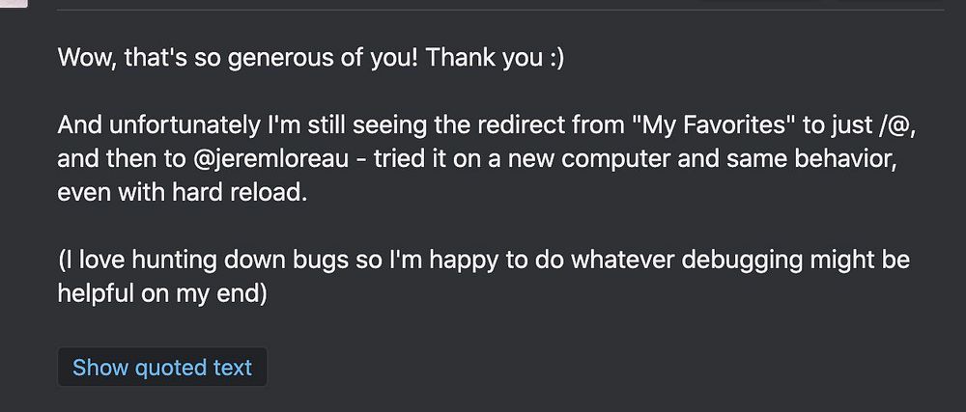Image resolution: width=966 pixels, height=412 pixels.
Task: Click the sender avatar sliver at top-left
Action: point(14,3)
